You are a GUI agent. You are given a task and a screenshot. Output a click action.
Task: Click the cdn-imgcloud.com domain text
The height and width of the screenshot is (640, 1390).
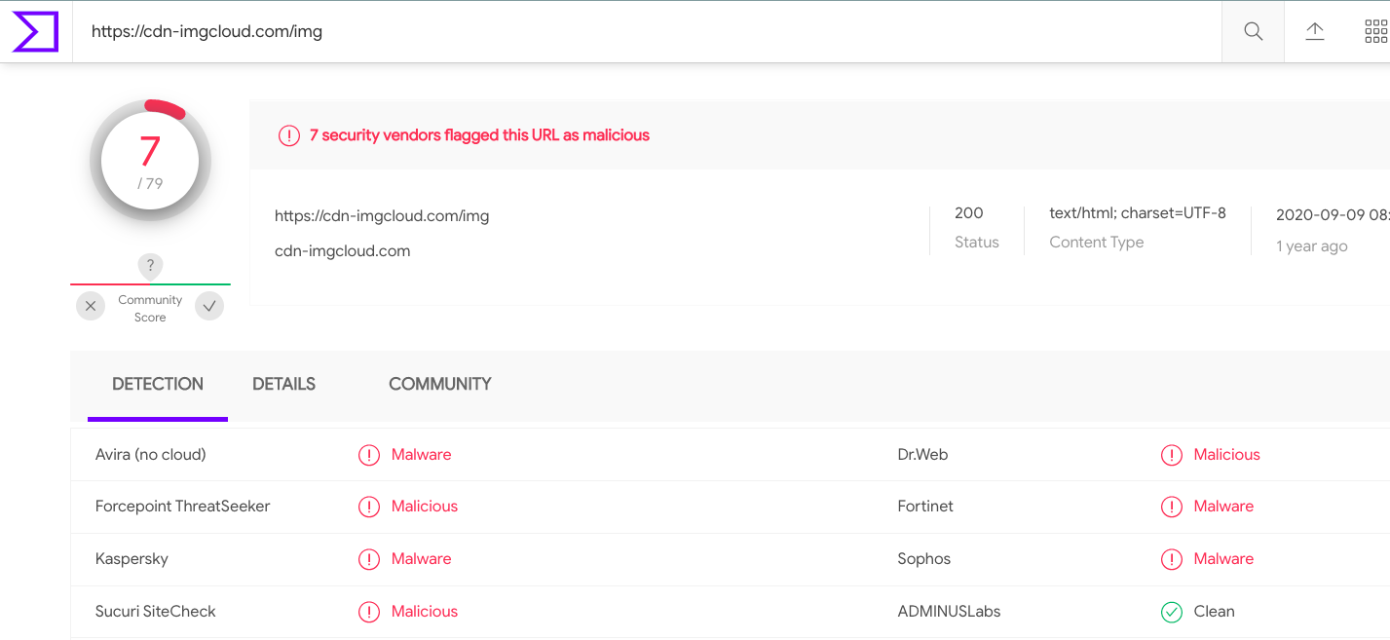tap(342, 250)
